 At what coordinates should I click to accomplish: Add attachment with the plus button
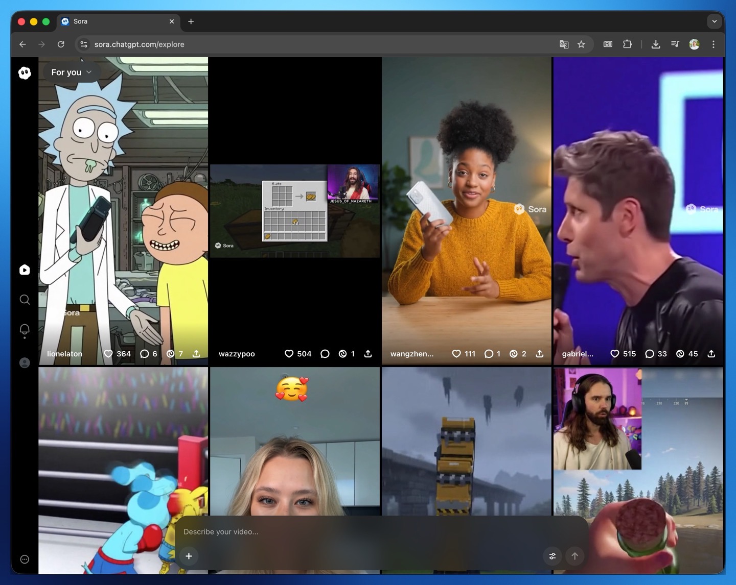[x=189, y=556]
